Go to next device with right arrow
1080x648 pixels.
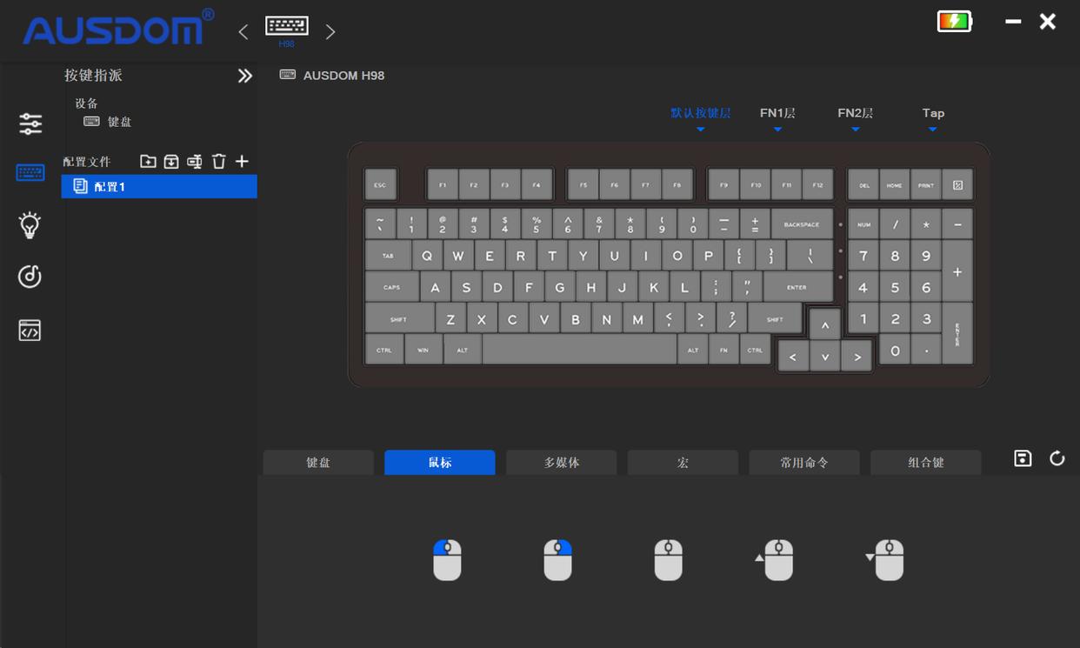click(330, 32)
